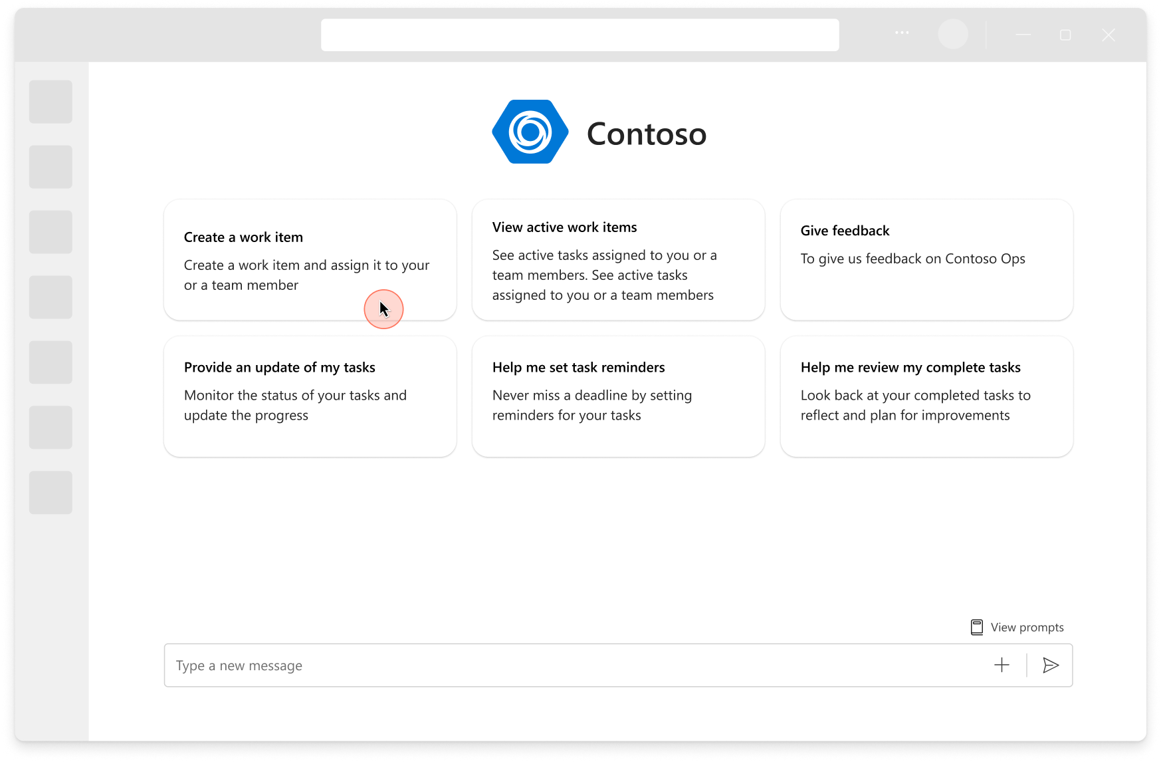Select the second icon in the left sidebar
The height and width of the screenshot is (762, 1161).
tap(51, 167)
